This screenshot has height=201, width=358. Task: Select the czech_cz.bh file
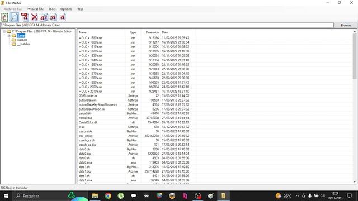[87, 140]
